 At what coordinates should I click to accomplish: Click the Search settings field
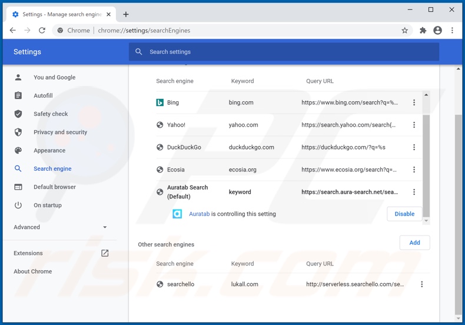tap(284, 52)
